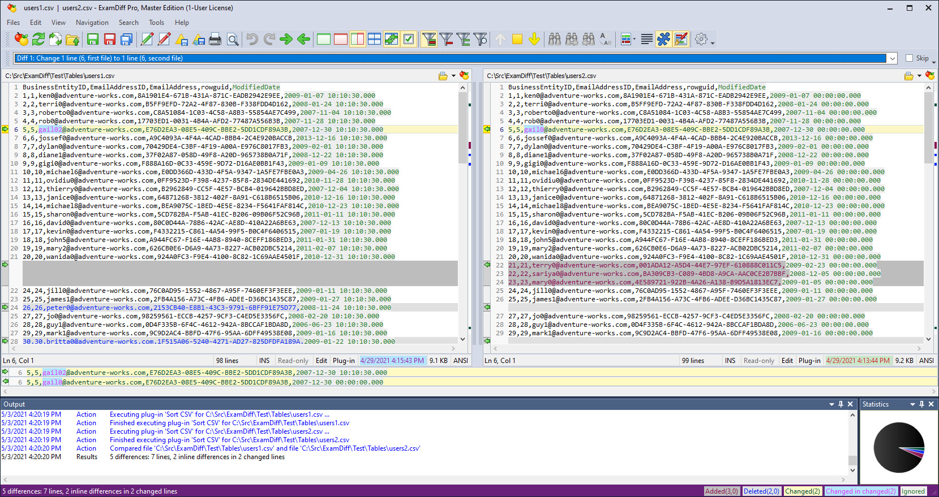The image size is (939, 497).
Task: Toggle the checkmark box toolbar icon
Action: (409, 39)
